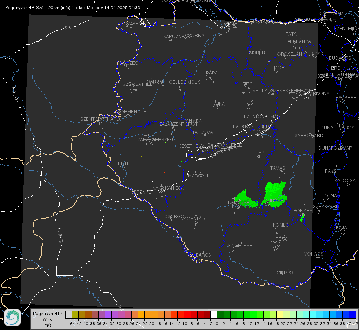Viewport: 359px width, 330px height.
Task: Pick the olive swatch between -64 and -42
Action: (75, 315)
